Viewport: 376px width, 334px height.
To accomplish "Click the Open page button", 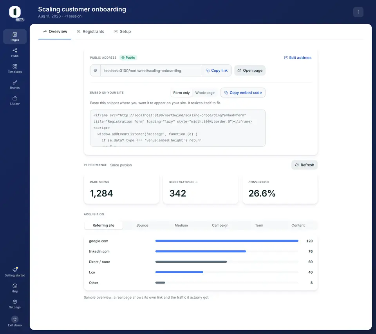I will pyautogui.click(x=250, y=70).
